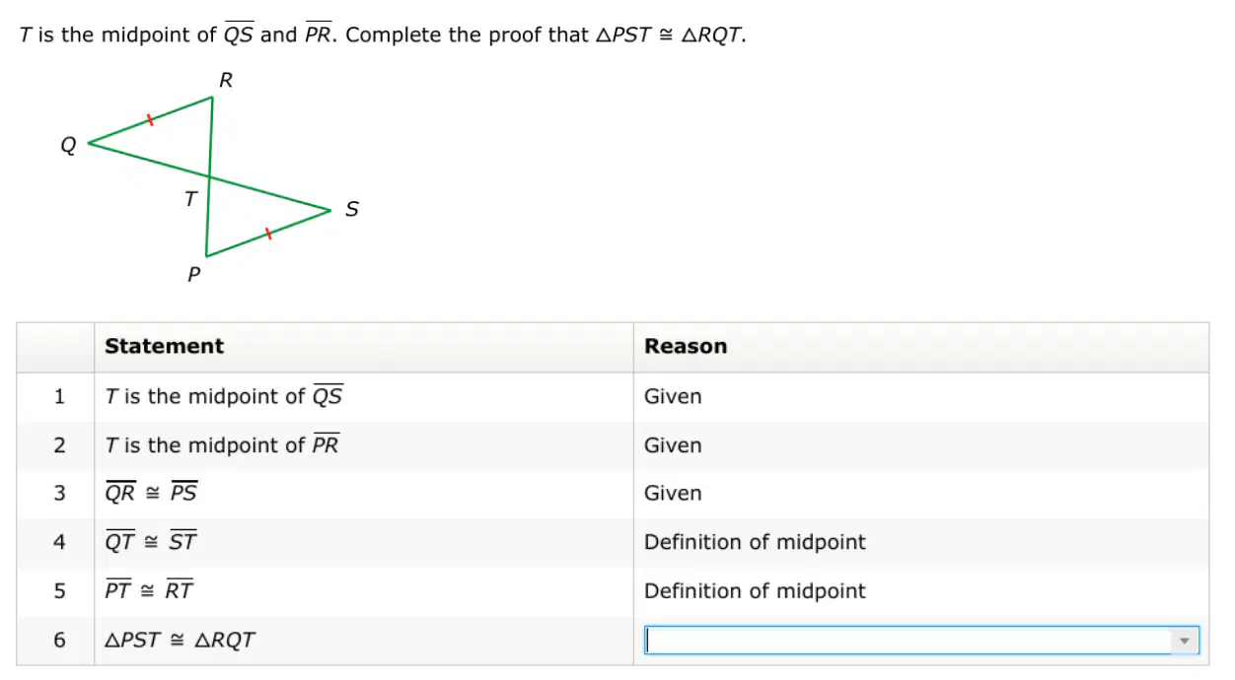
Task: Click Definition of midpoint reason in row 4
Action: point(755,541)
